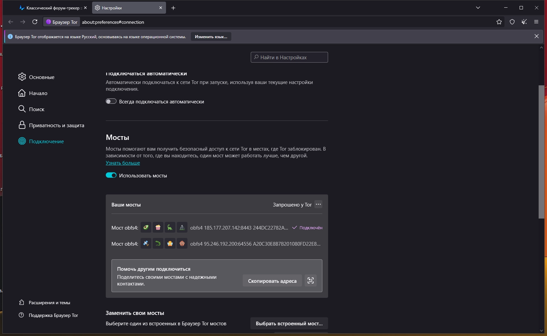
Task: Follow the learn more link about bridges
Action: (x=123, y=163)
